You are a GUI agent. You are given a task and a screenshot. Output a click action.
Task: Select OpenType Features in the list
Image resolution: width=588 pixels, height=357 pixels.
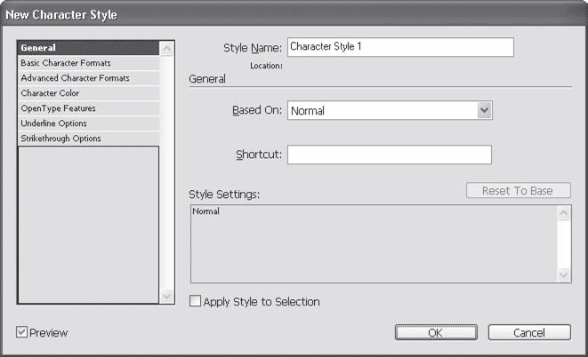coord(87,108)
